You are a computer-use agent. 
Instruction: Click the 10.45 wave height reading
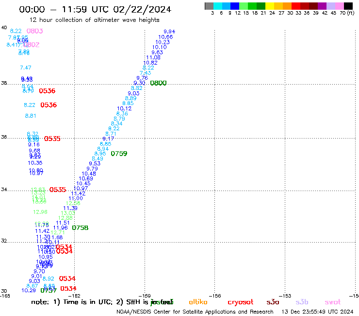point(83,184)
